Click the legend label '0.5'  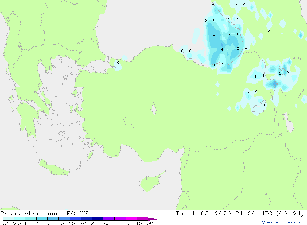pyautogui.click(x=17, y=223)
